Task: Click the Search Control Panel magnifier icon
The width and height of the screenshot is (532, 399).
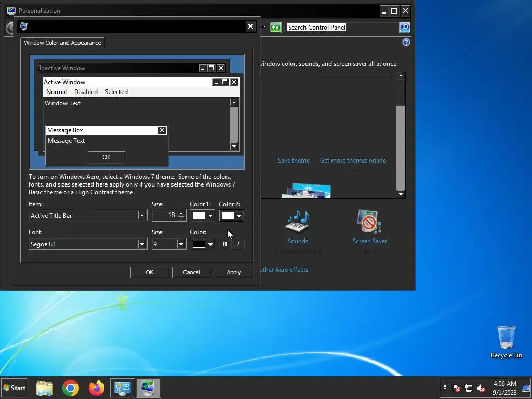Action: [404, 27]
